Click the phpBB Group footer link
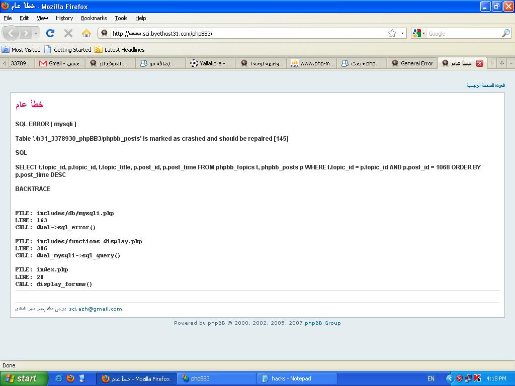 [322, 323]
